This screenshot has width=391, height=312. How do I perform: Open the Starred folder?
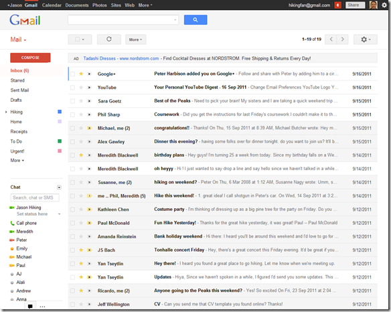click(17, 80)
